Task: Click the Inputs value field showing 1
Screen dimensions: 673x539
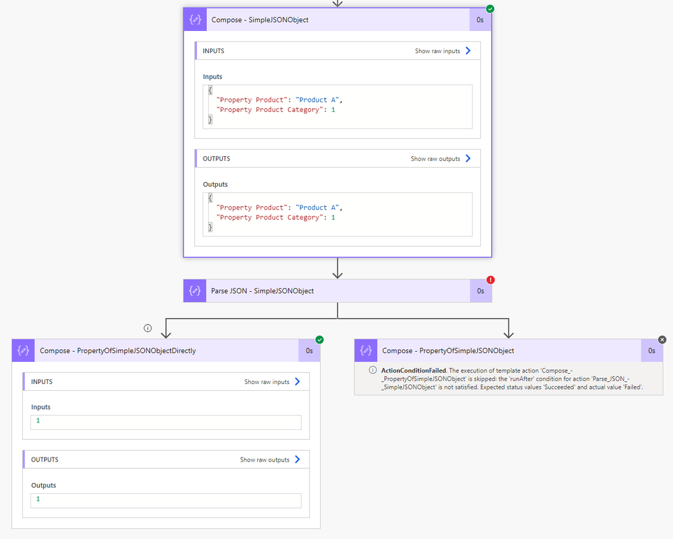Action: [166, 421]
